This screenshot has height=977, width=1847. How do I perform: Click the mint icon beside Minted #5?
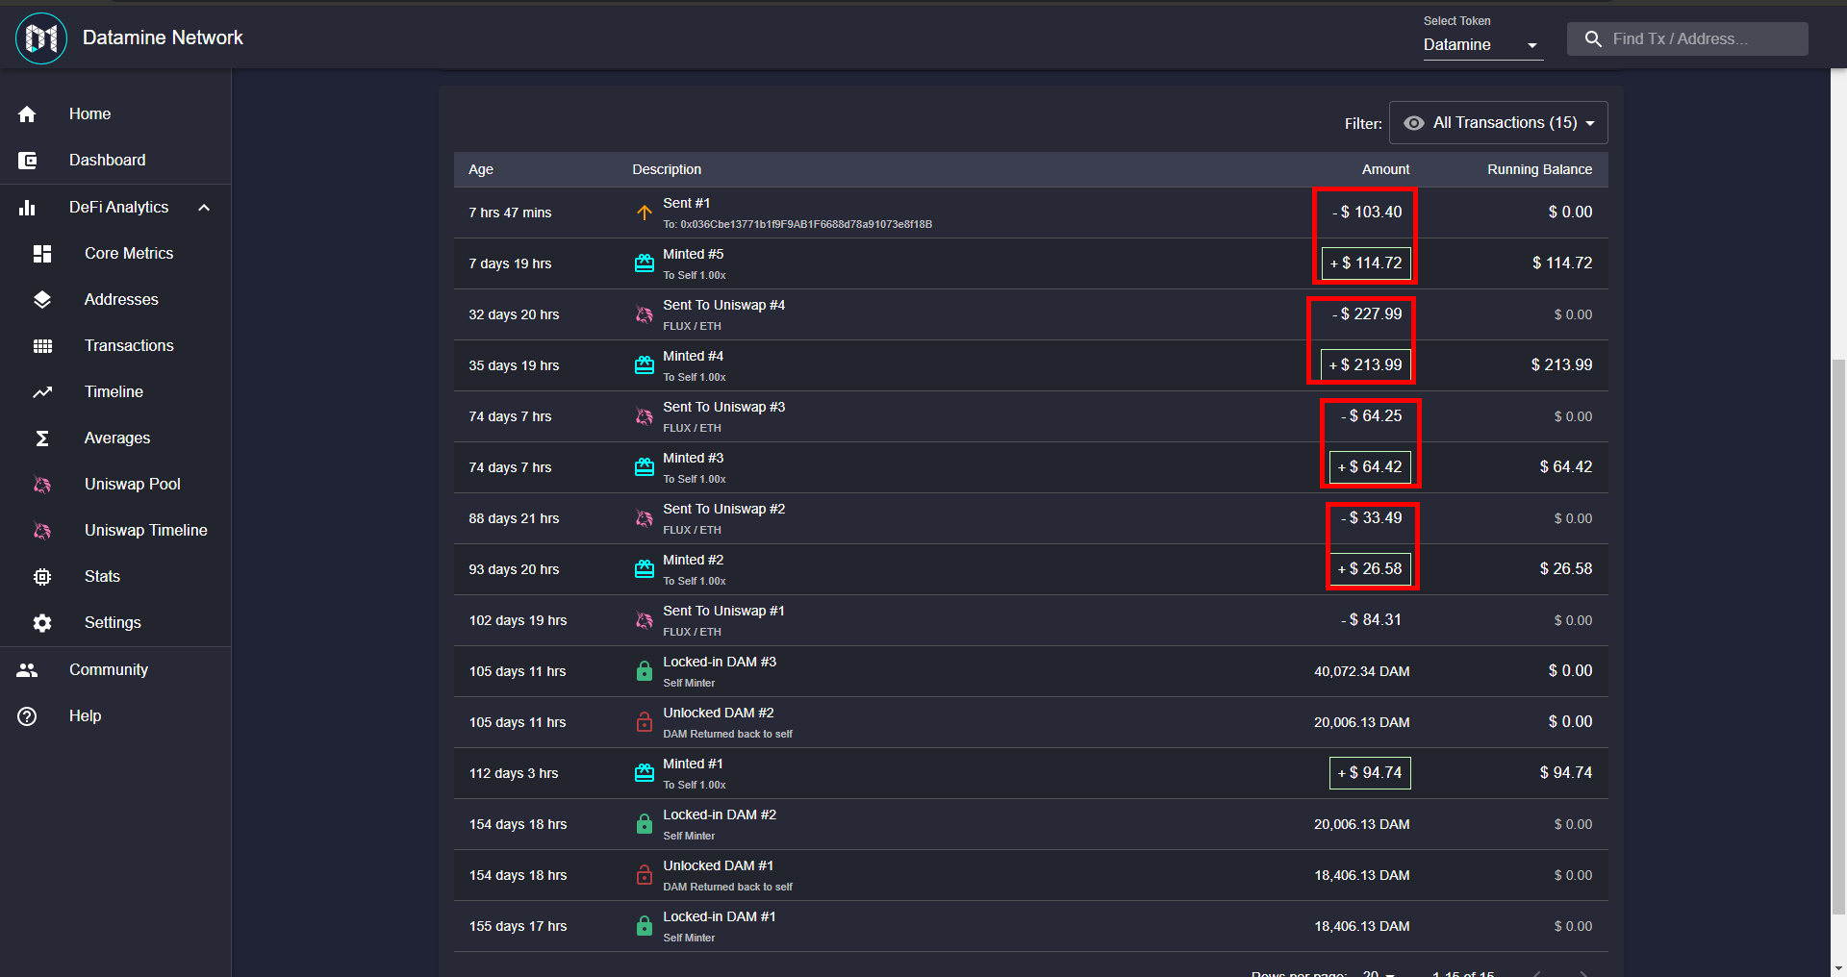click(x=645, y=263)
